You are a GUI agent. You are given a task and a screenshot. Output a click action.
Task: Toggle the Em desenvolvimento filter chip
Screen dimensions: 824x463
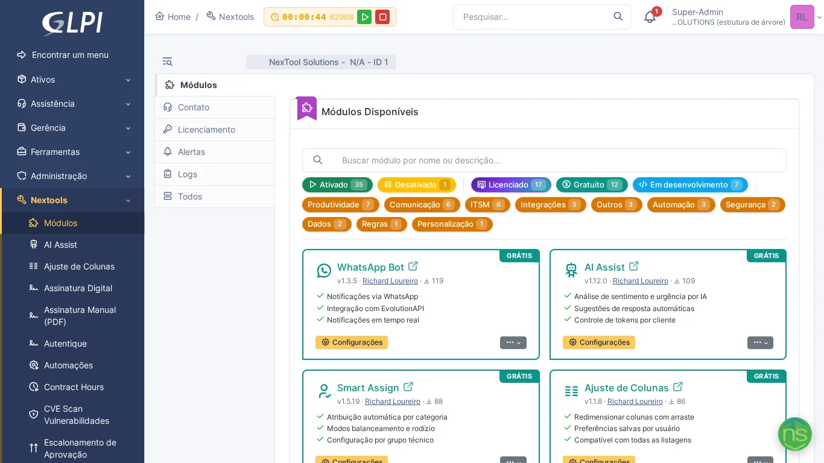point(690,185)
